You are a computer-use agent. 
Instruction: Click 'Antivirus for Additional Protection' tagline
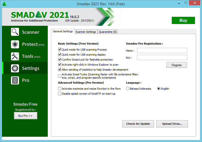tap(34, 21)
